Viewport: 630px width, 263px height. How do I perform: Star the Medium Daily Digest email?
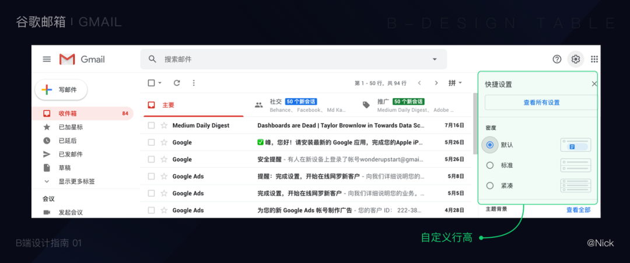click(x=163, y=125)
